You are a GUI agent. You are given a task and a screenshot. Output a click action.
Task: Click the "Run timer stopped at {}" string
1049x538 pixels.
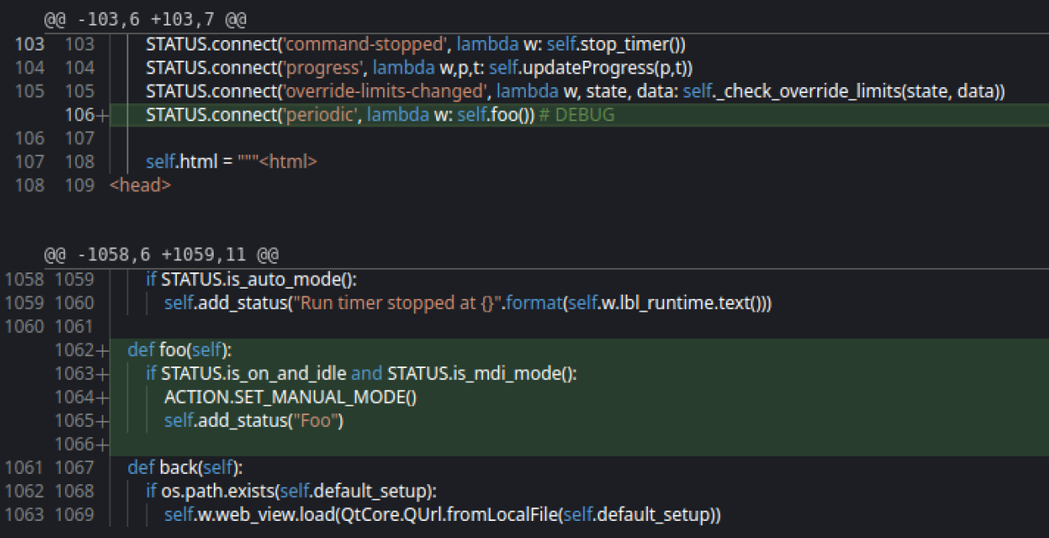pos(394,303)
